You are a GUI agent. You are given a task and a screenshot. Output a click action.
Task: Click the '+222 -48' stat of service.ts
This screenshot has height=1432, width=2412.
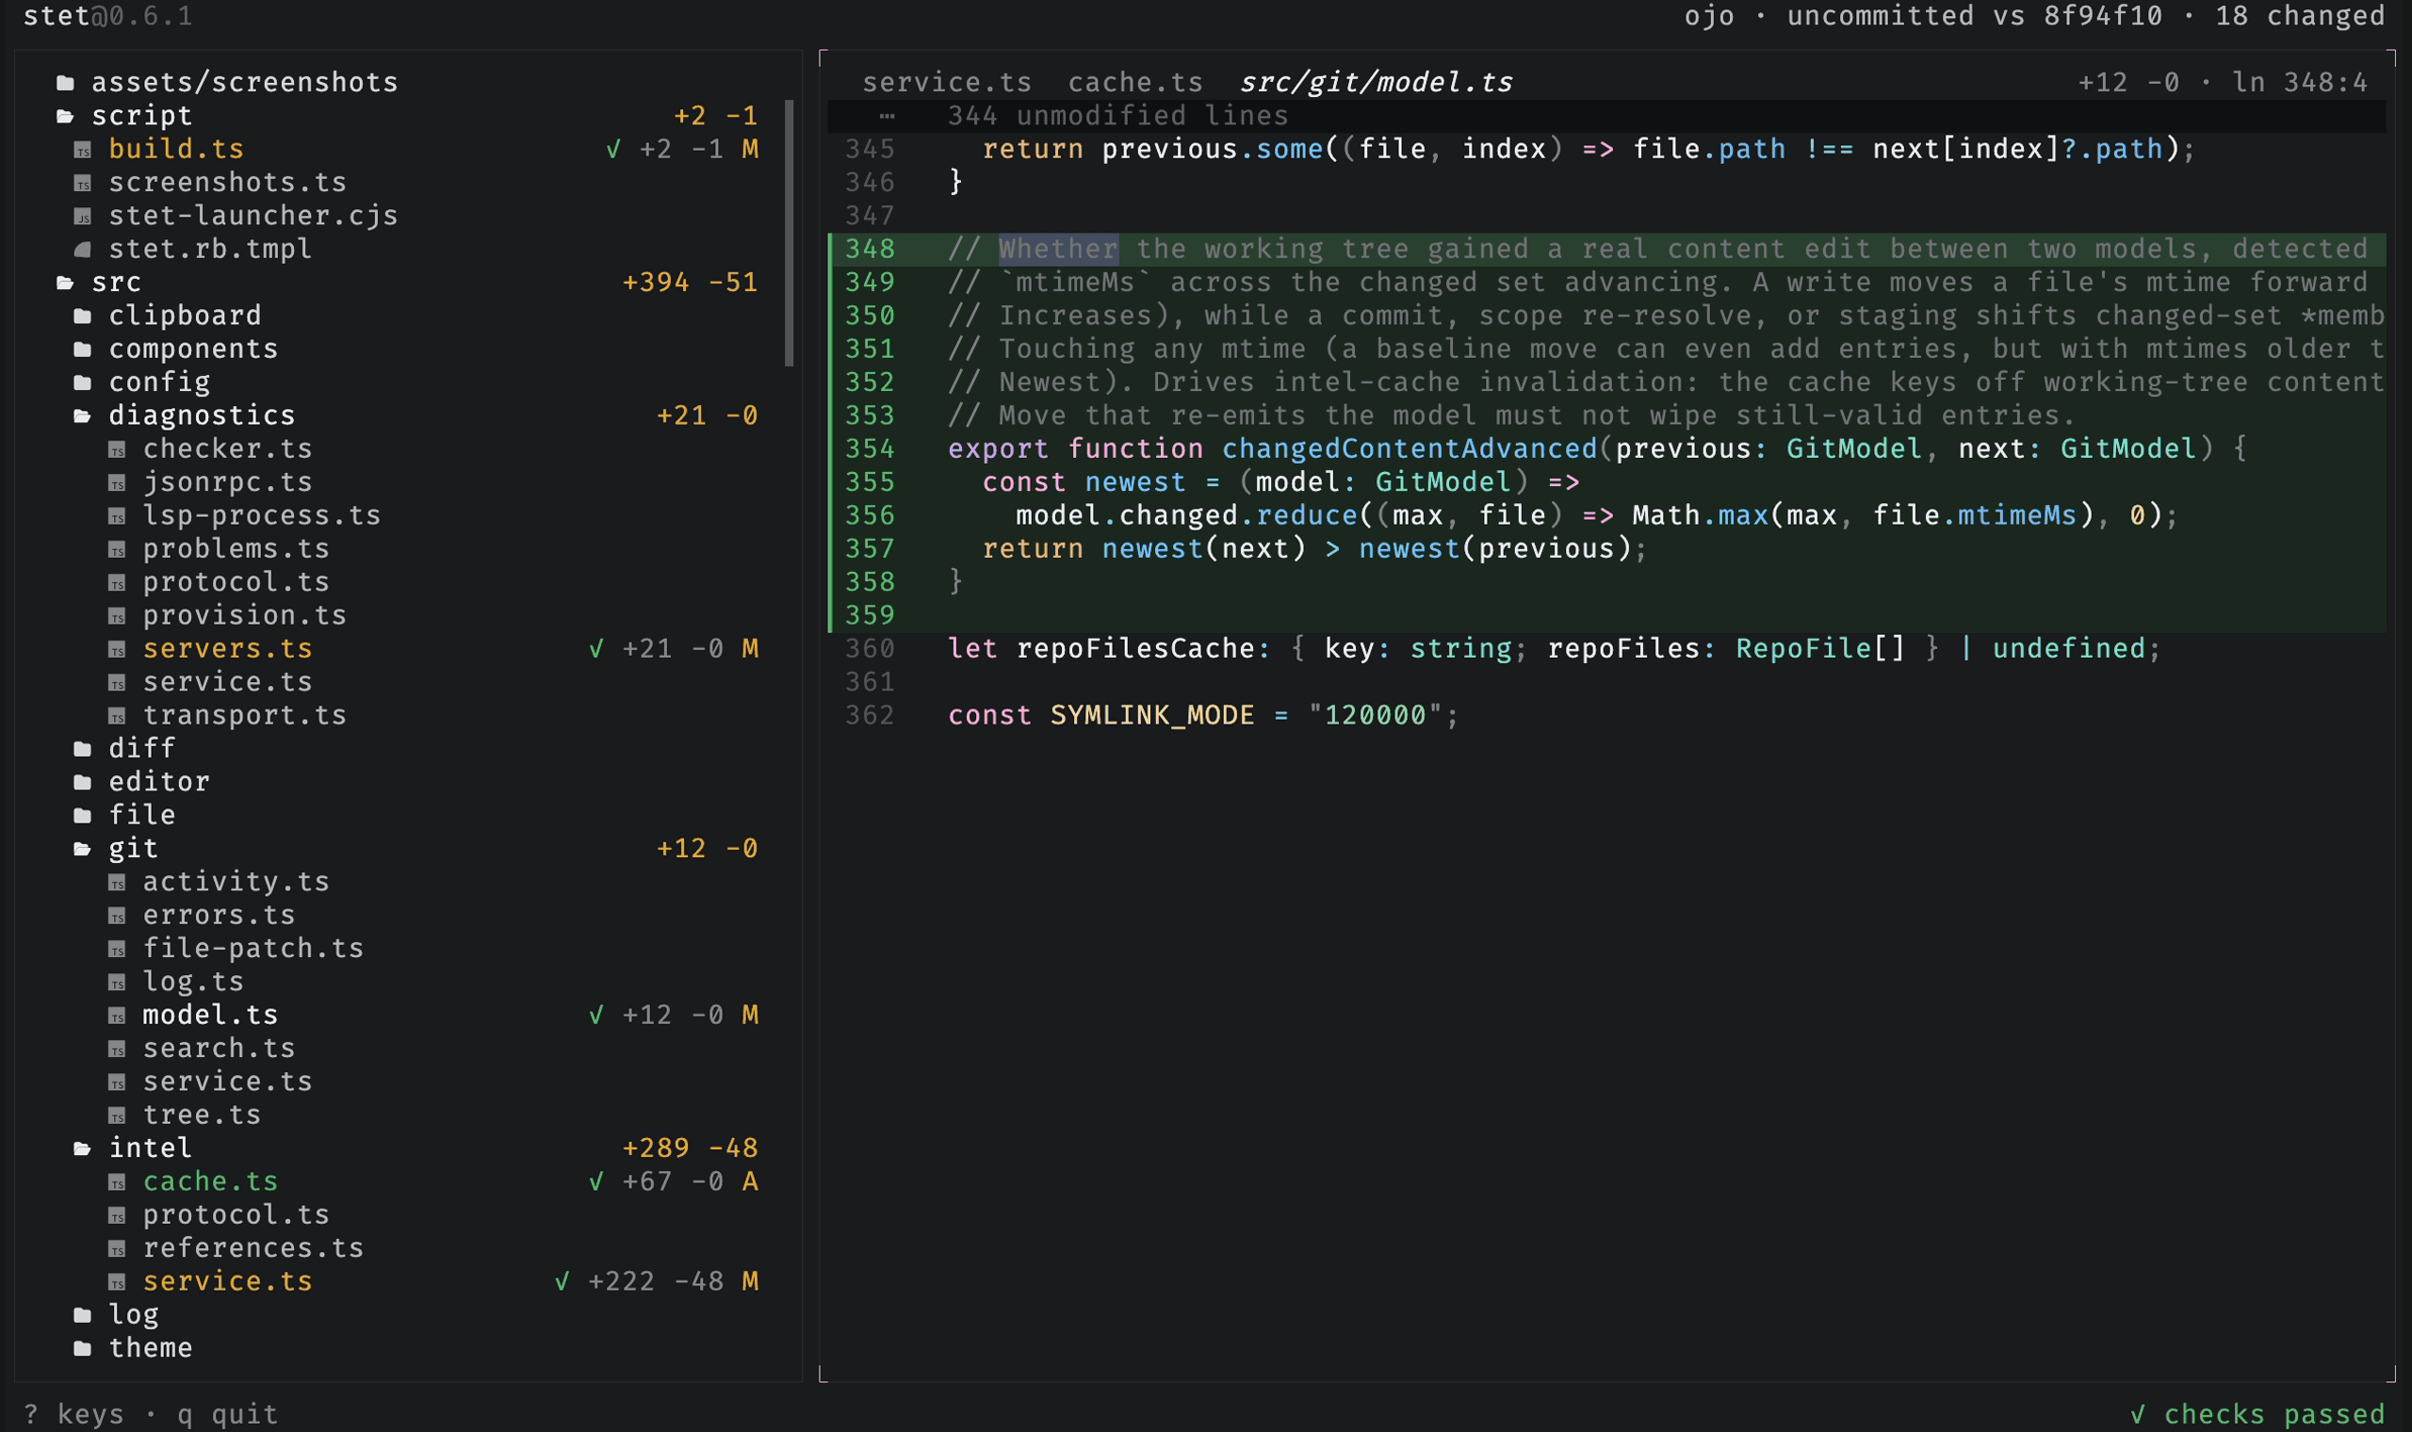click(656, 1282)
